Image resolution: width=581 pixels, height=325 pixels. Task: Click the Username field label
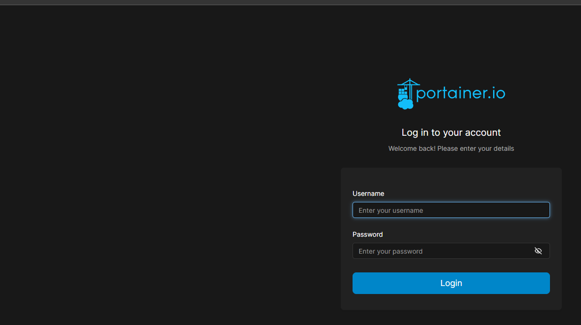coord(369,193)
